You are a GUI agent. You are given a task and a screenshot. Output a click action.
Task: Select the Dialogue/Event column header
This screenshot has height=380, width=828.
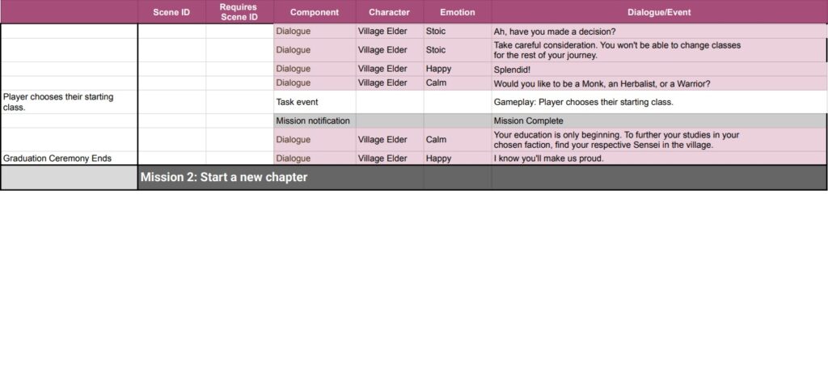(x=658, y=12)
